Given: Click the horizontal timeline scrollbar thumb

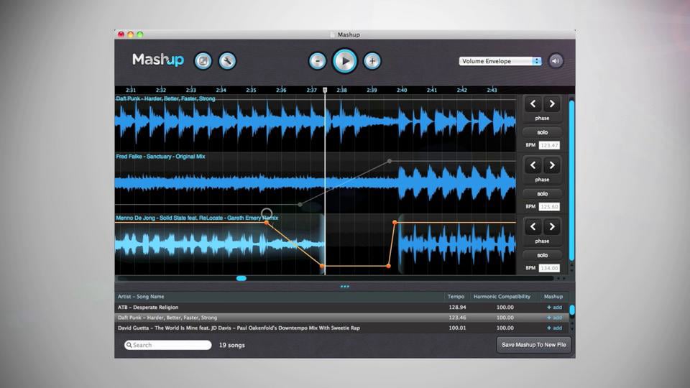Looking at the screenshot, I should [x=241, y=278].
